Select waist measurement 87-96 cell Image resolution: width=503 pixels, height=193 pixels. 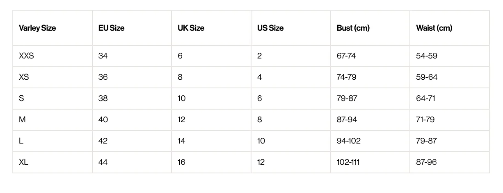point(450,162)
